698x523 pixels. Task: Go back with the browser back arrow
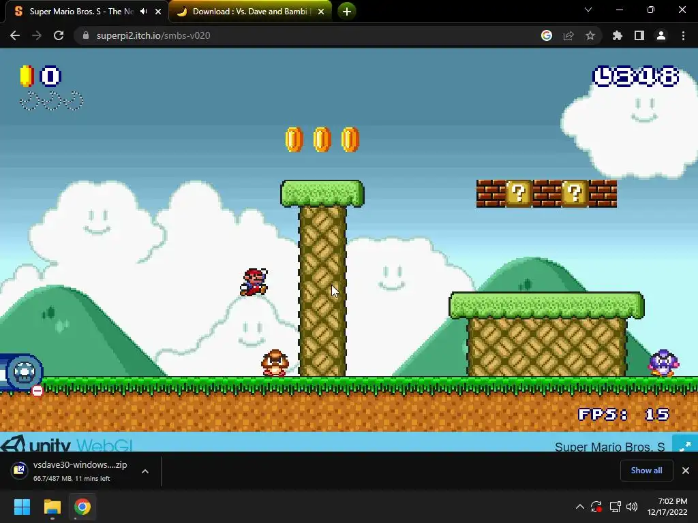15,35
